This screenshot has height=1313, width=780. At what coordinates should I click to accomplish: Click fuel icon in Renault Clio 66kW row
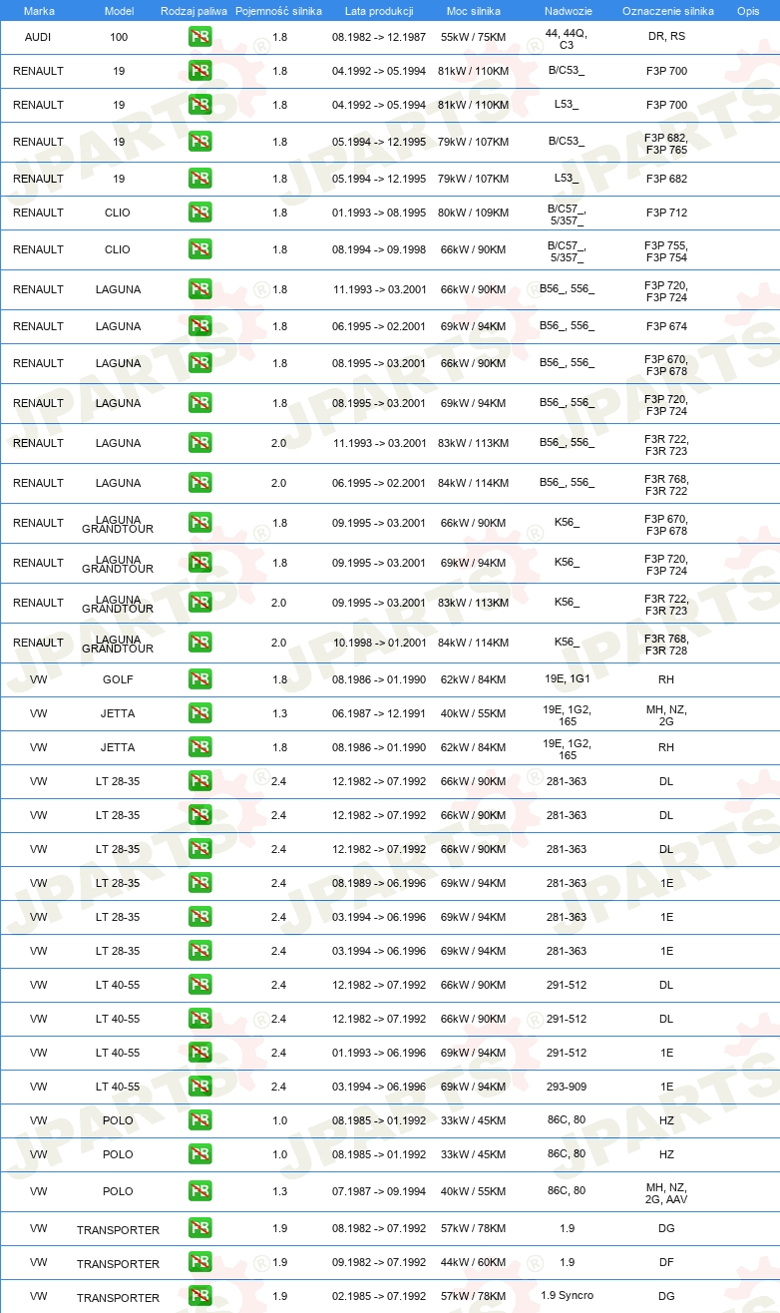pyautogui.click(x=199, y=249)
